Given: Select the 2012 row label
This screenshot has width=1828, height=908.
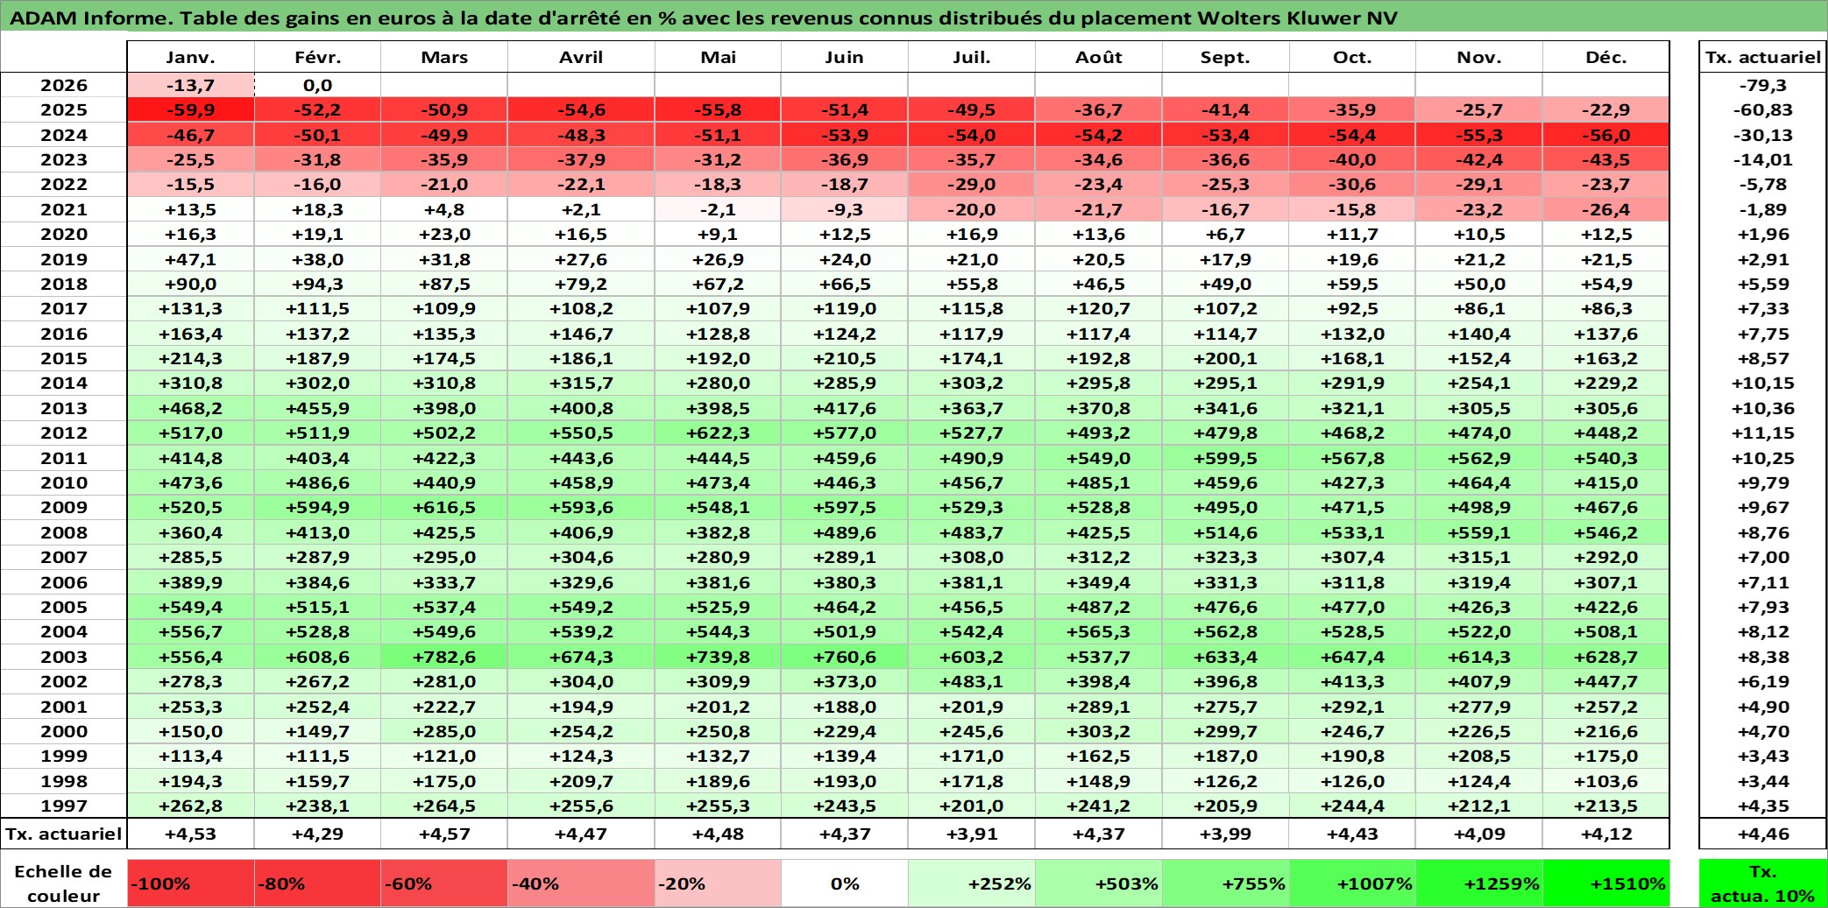Looking at the screenshot, I should [64, 433].
